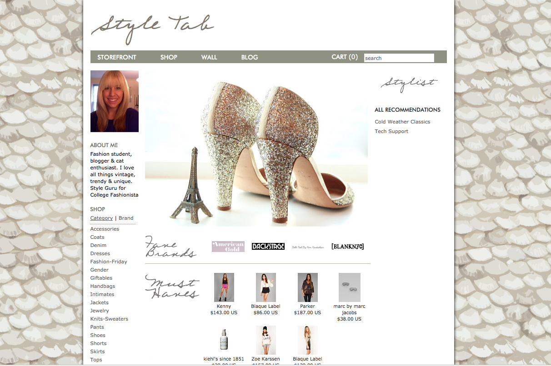Image resolution: width=551 pixels, height=366 pixels.
Task: Open Cold Weather Classics recommendation
Action: 402,122
